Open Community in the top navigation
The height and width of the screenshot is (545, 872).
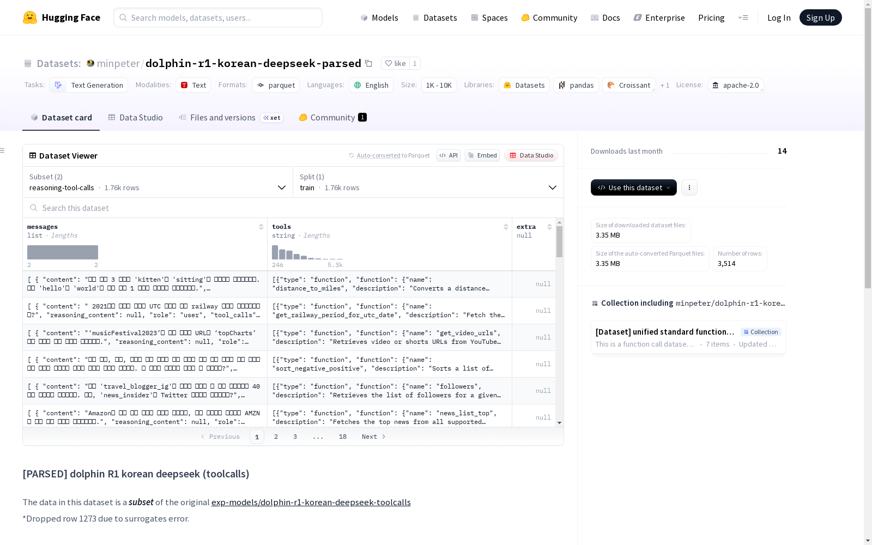(x=549, y=17)
